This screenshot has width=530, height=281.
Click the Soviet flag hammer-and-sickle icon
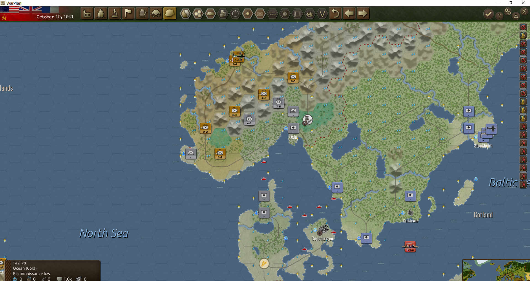point(4,18)
